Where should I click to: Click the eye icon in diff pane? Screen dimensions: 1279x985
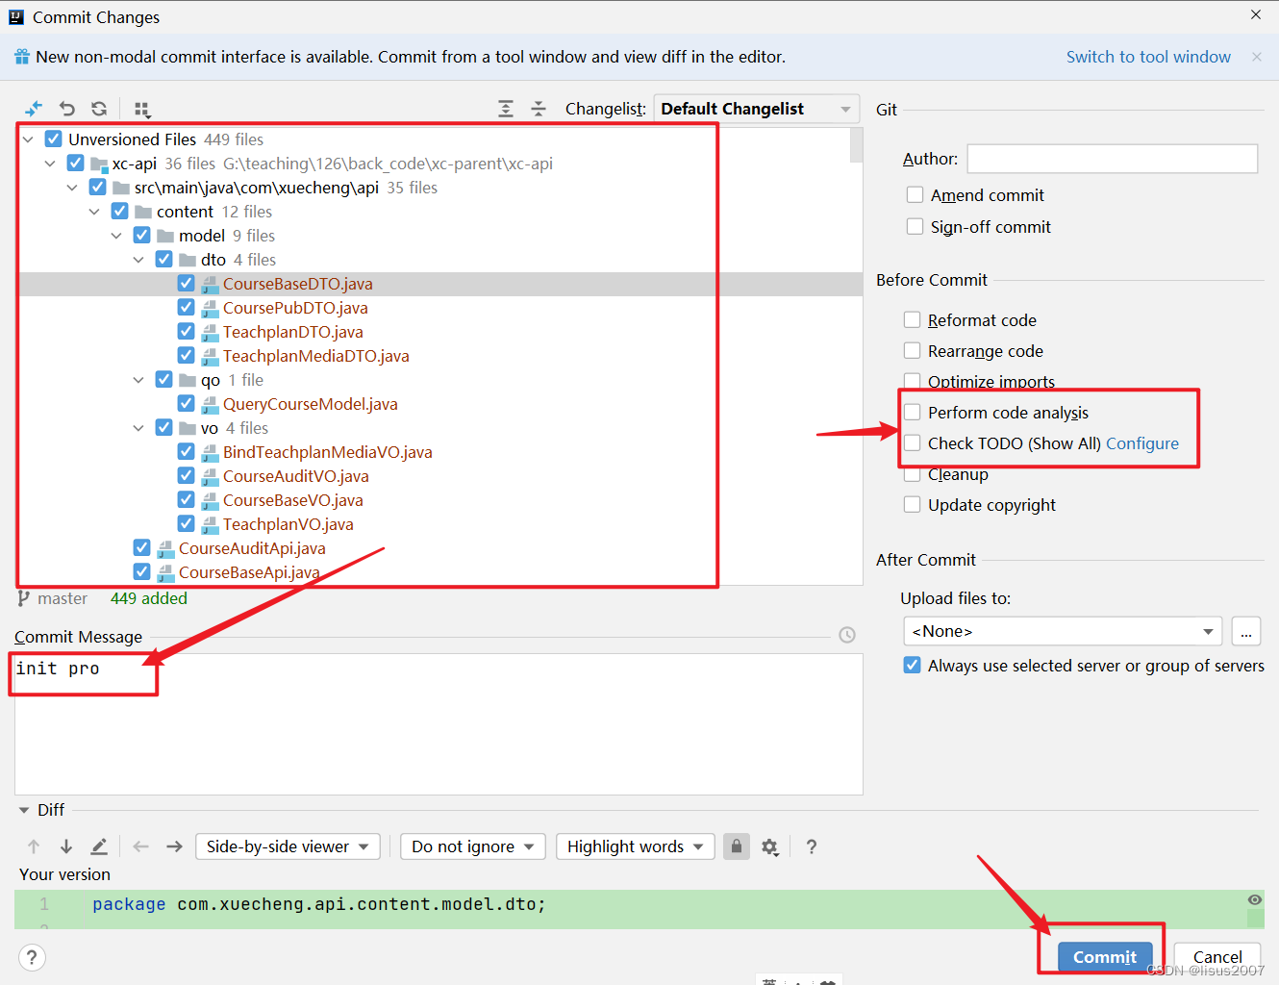1255,899
